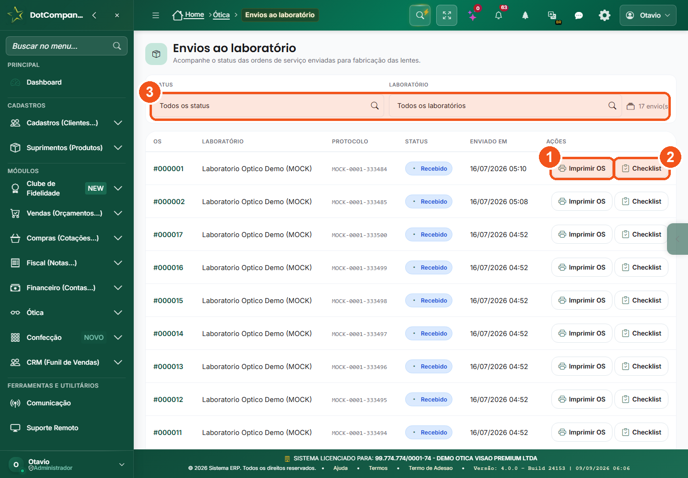Click the Ótica breadcrumb link
This screenshot has height=478, width=688.
coord(221,15)
